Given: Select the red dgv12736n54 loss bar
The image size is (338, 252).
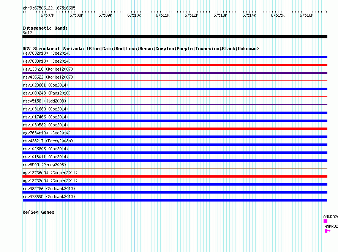Looking at the screenshot, I should (175, 176).
